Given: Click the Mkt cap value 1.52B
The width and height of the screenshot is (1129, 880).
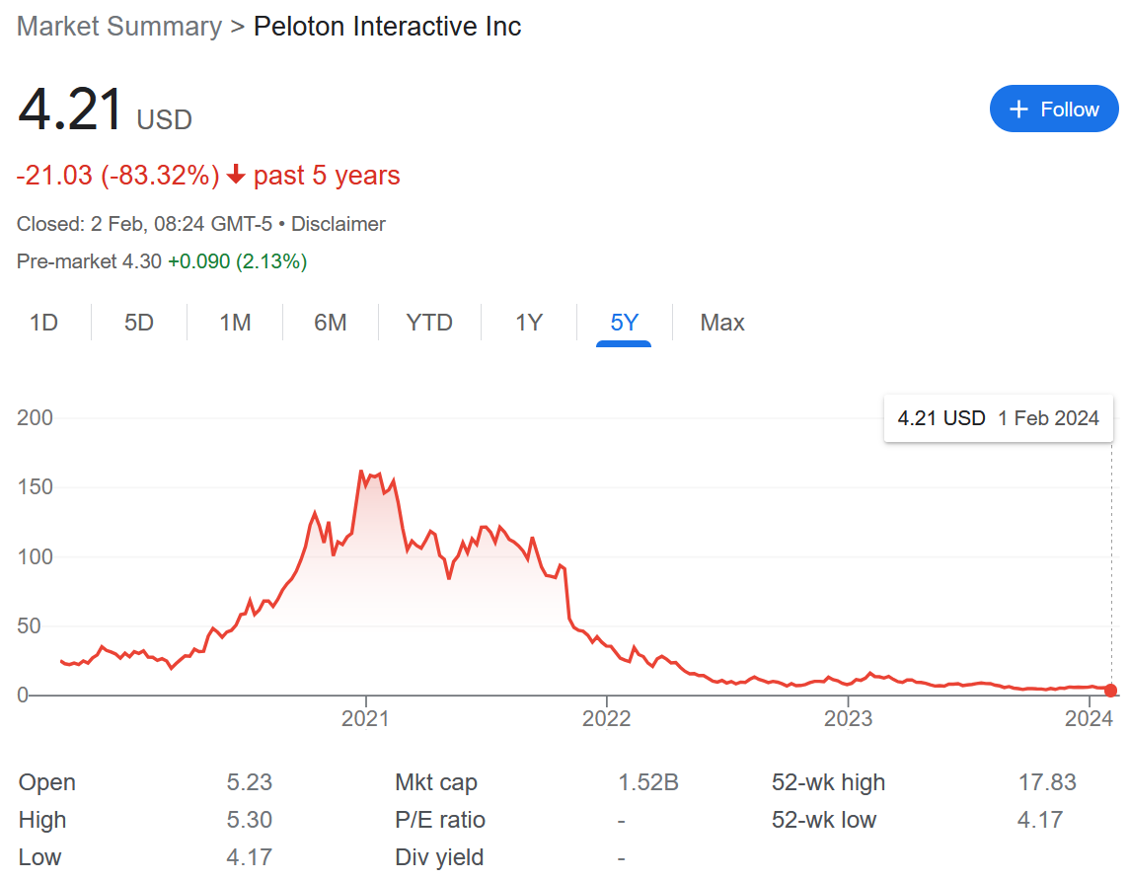Looking at the screenshot, I should coord(648,783).
